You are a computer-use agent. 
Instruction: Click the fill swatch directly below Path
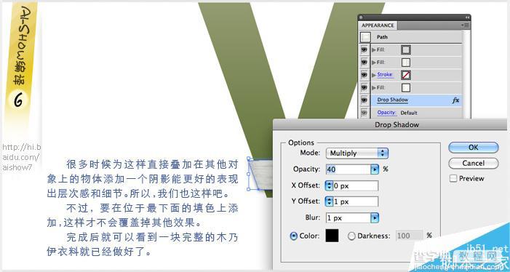pos(406,49)
